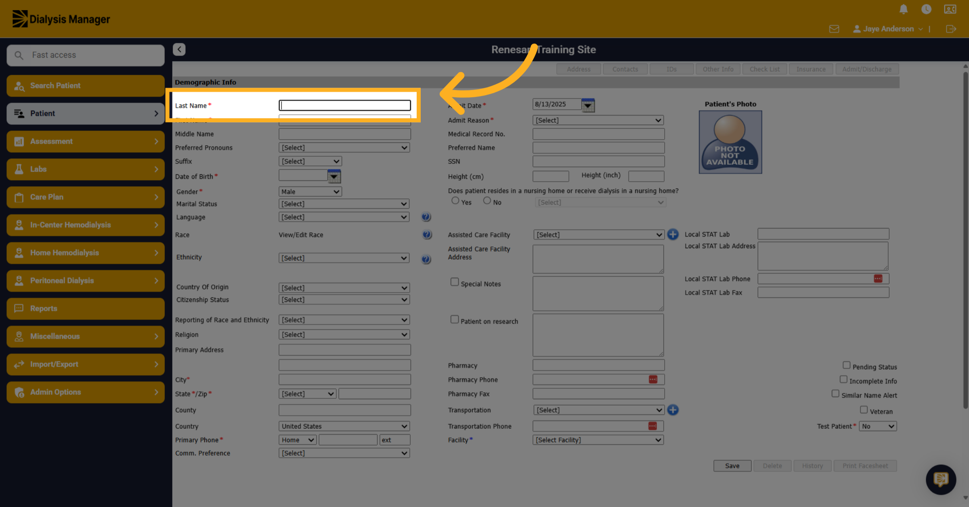
Task: Tick the Veteran checkbox
Action: coord(864,410)
